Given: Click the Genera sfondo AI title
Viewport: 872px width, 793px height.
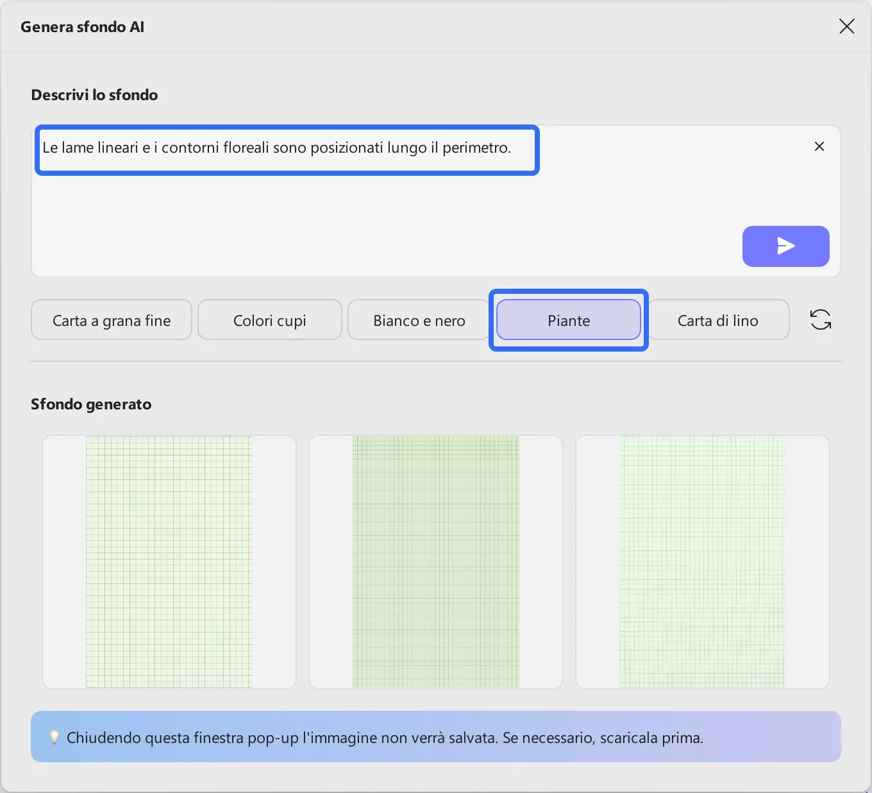Looking at the screenshot, I should pos(82,27).
